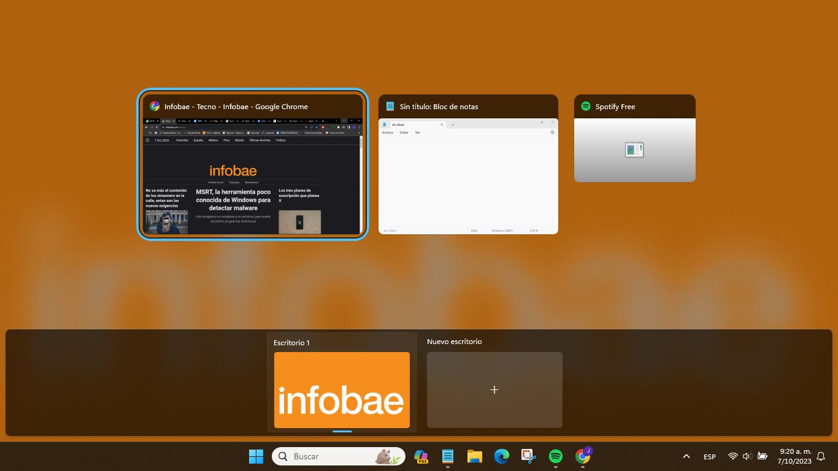This screenshot has height=471, width=838.
Task: Open ESP input language selector
Action: 709,456
